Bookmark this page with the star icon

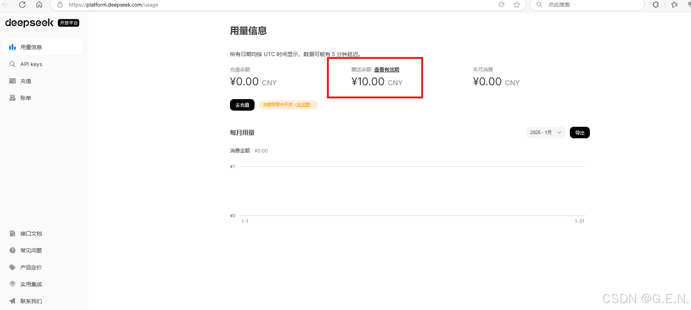tap(517, 5)
